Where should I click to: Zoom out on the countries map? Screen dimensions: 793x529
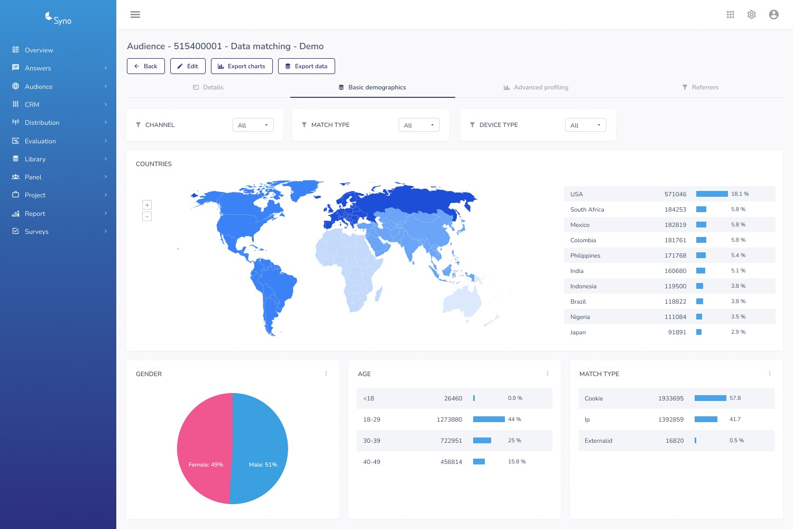click(147, 216)
